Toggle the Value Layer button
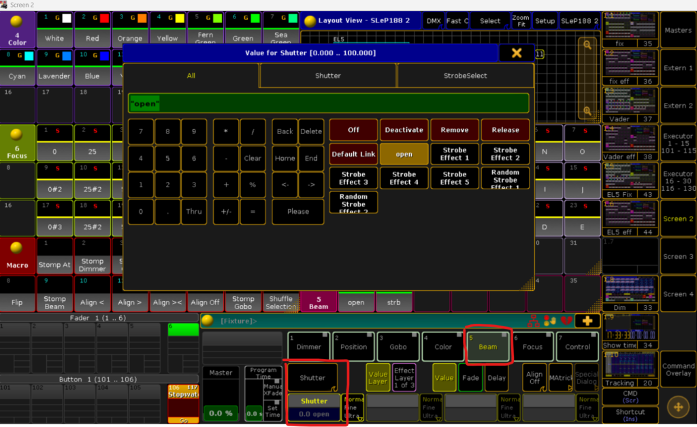 [x=378, y=377]
